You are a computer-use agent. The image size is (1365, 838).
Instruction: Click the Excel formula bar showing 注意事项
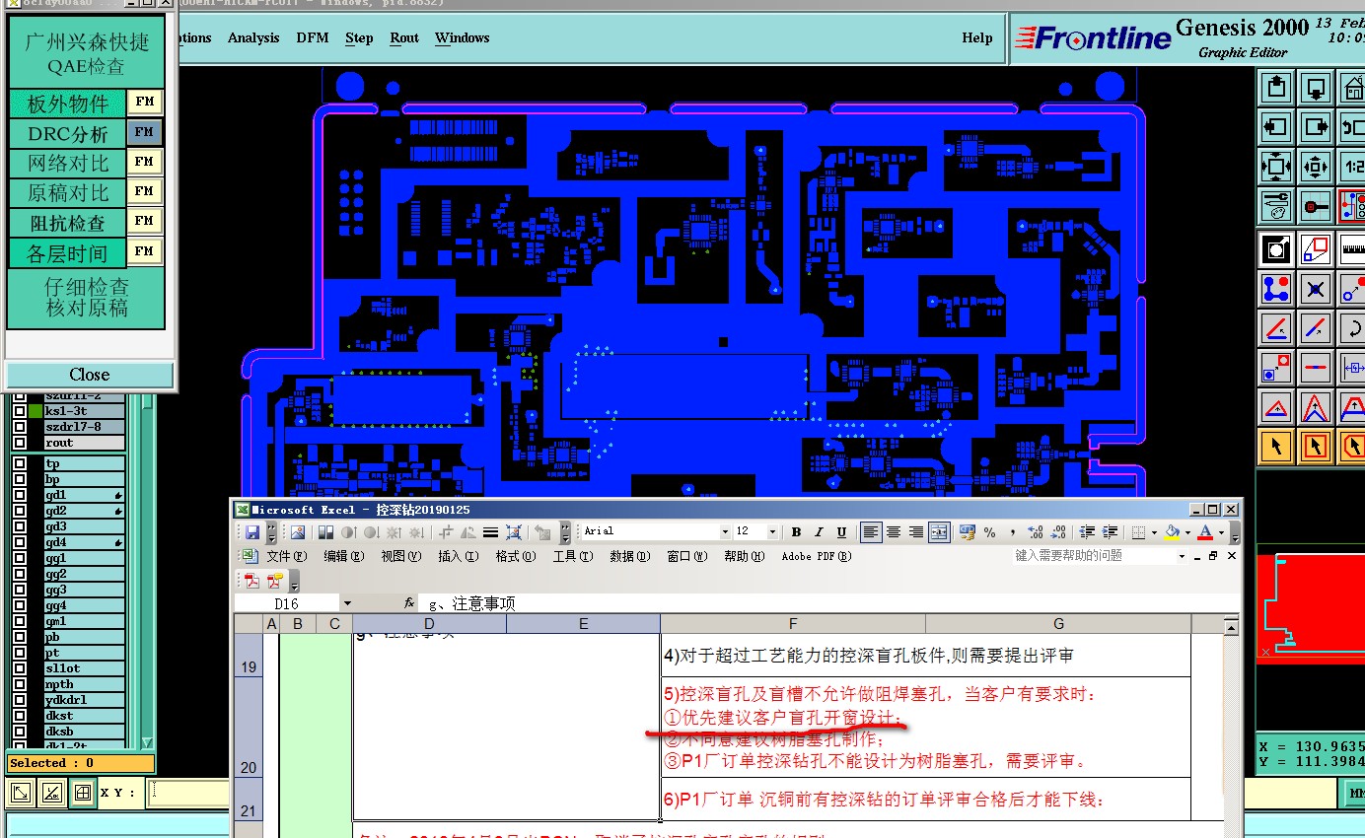[830, 603]
